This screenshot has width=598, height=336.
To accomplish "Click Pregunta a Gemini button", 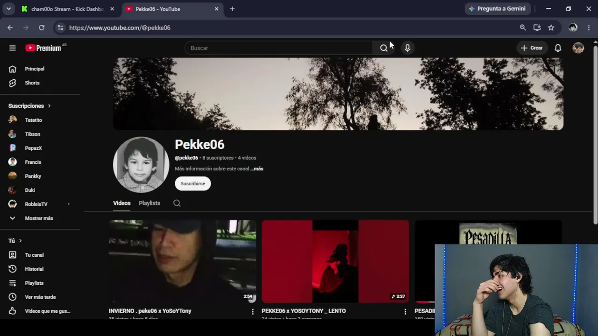I will tap(497, 9).
